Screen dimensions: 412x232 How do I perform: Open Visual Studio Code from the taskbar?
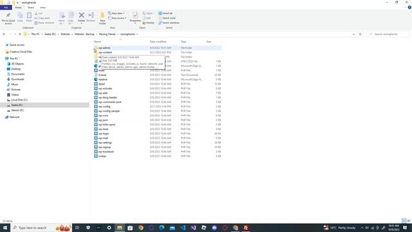(x=183, y=227)
